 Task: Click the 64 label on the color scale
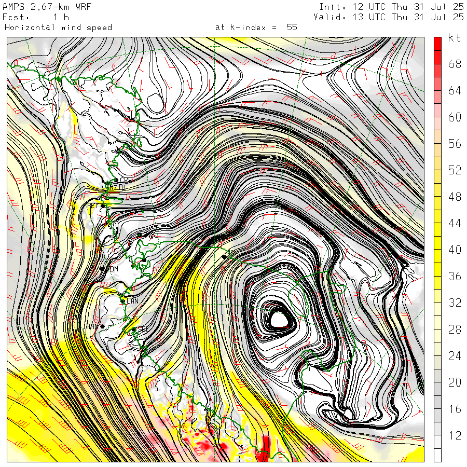[455, 90]
